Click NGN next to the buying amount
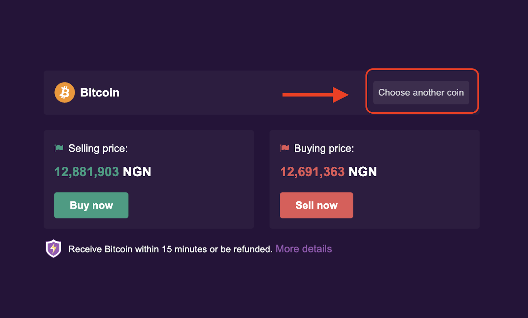Image resolution: width=528 pixels, height=318 pixels. coord(363,172)
